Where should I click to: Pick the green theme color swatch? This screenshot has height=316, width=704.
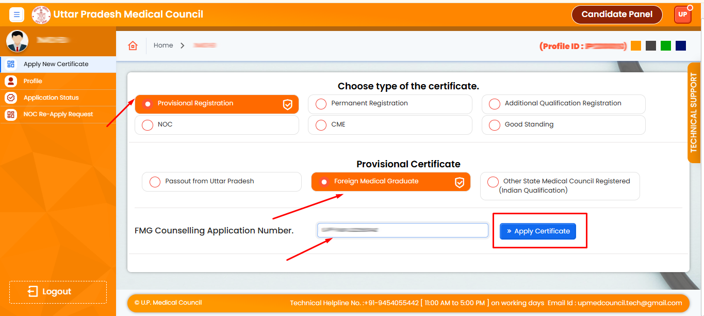coord(666,46)
